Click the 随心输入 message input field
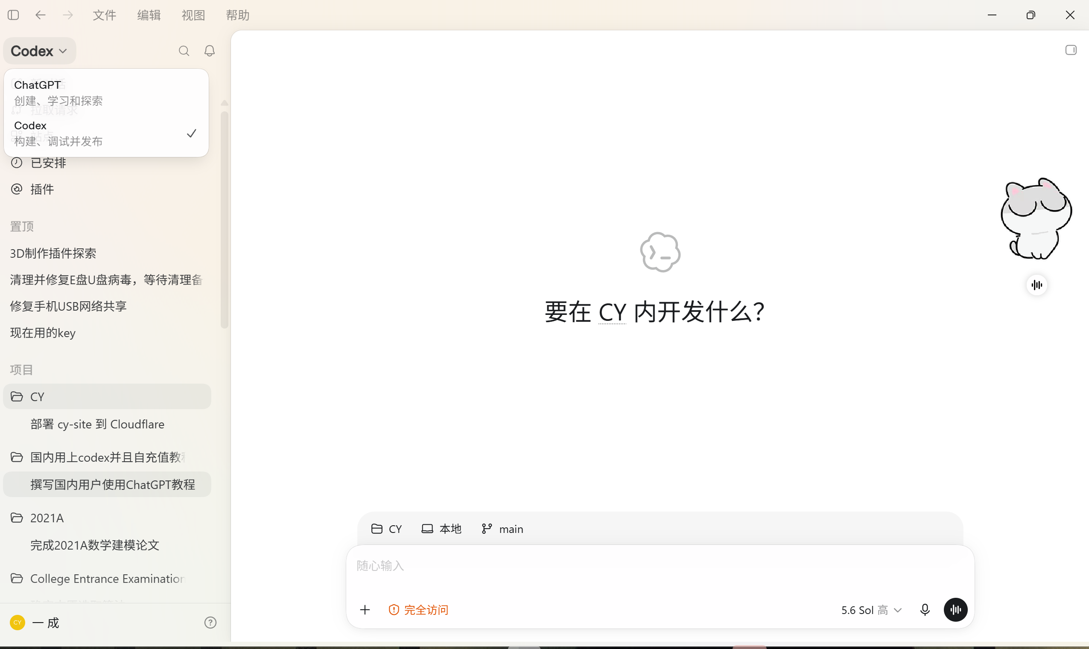 pyautogui.click(x=660, y=566)
